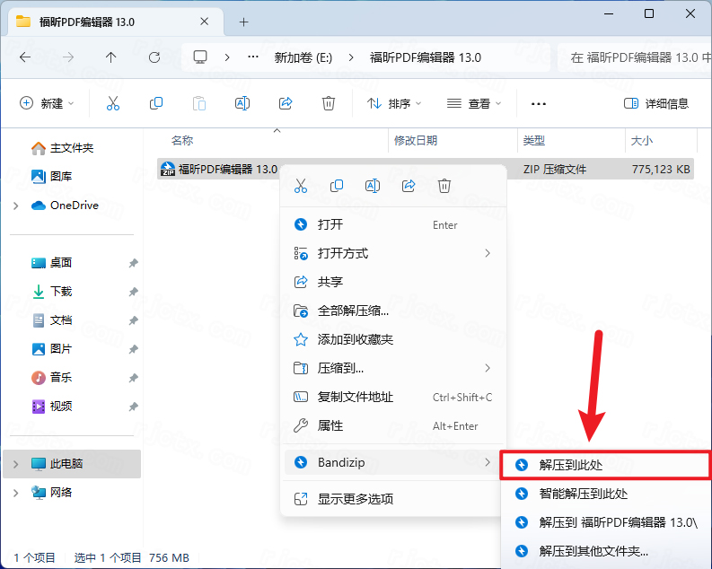The width and height of the screenshot is (712, 569).
Task: Click the Rename icon in the Explorer toolbar
Action: coord(242,103)
